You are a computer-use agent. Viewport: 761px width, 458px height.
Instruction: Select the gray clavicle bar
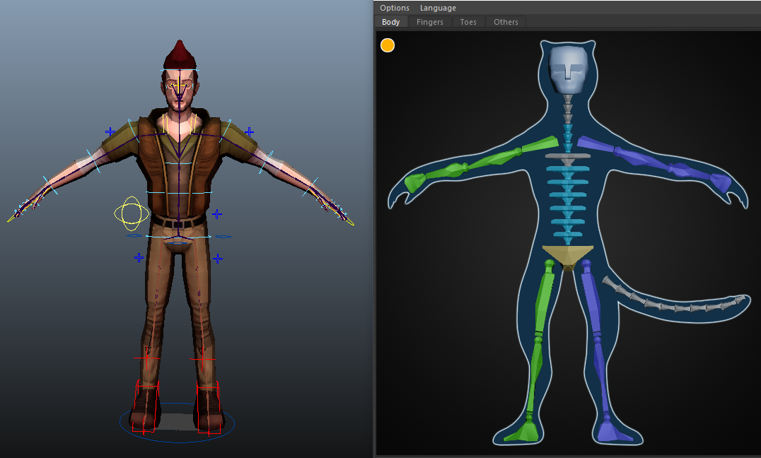[567, 156]
